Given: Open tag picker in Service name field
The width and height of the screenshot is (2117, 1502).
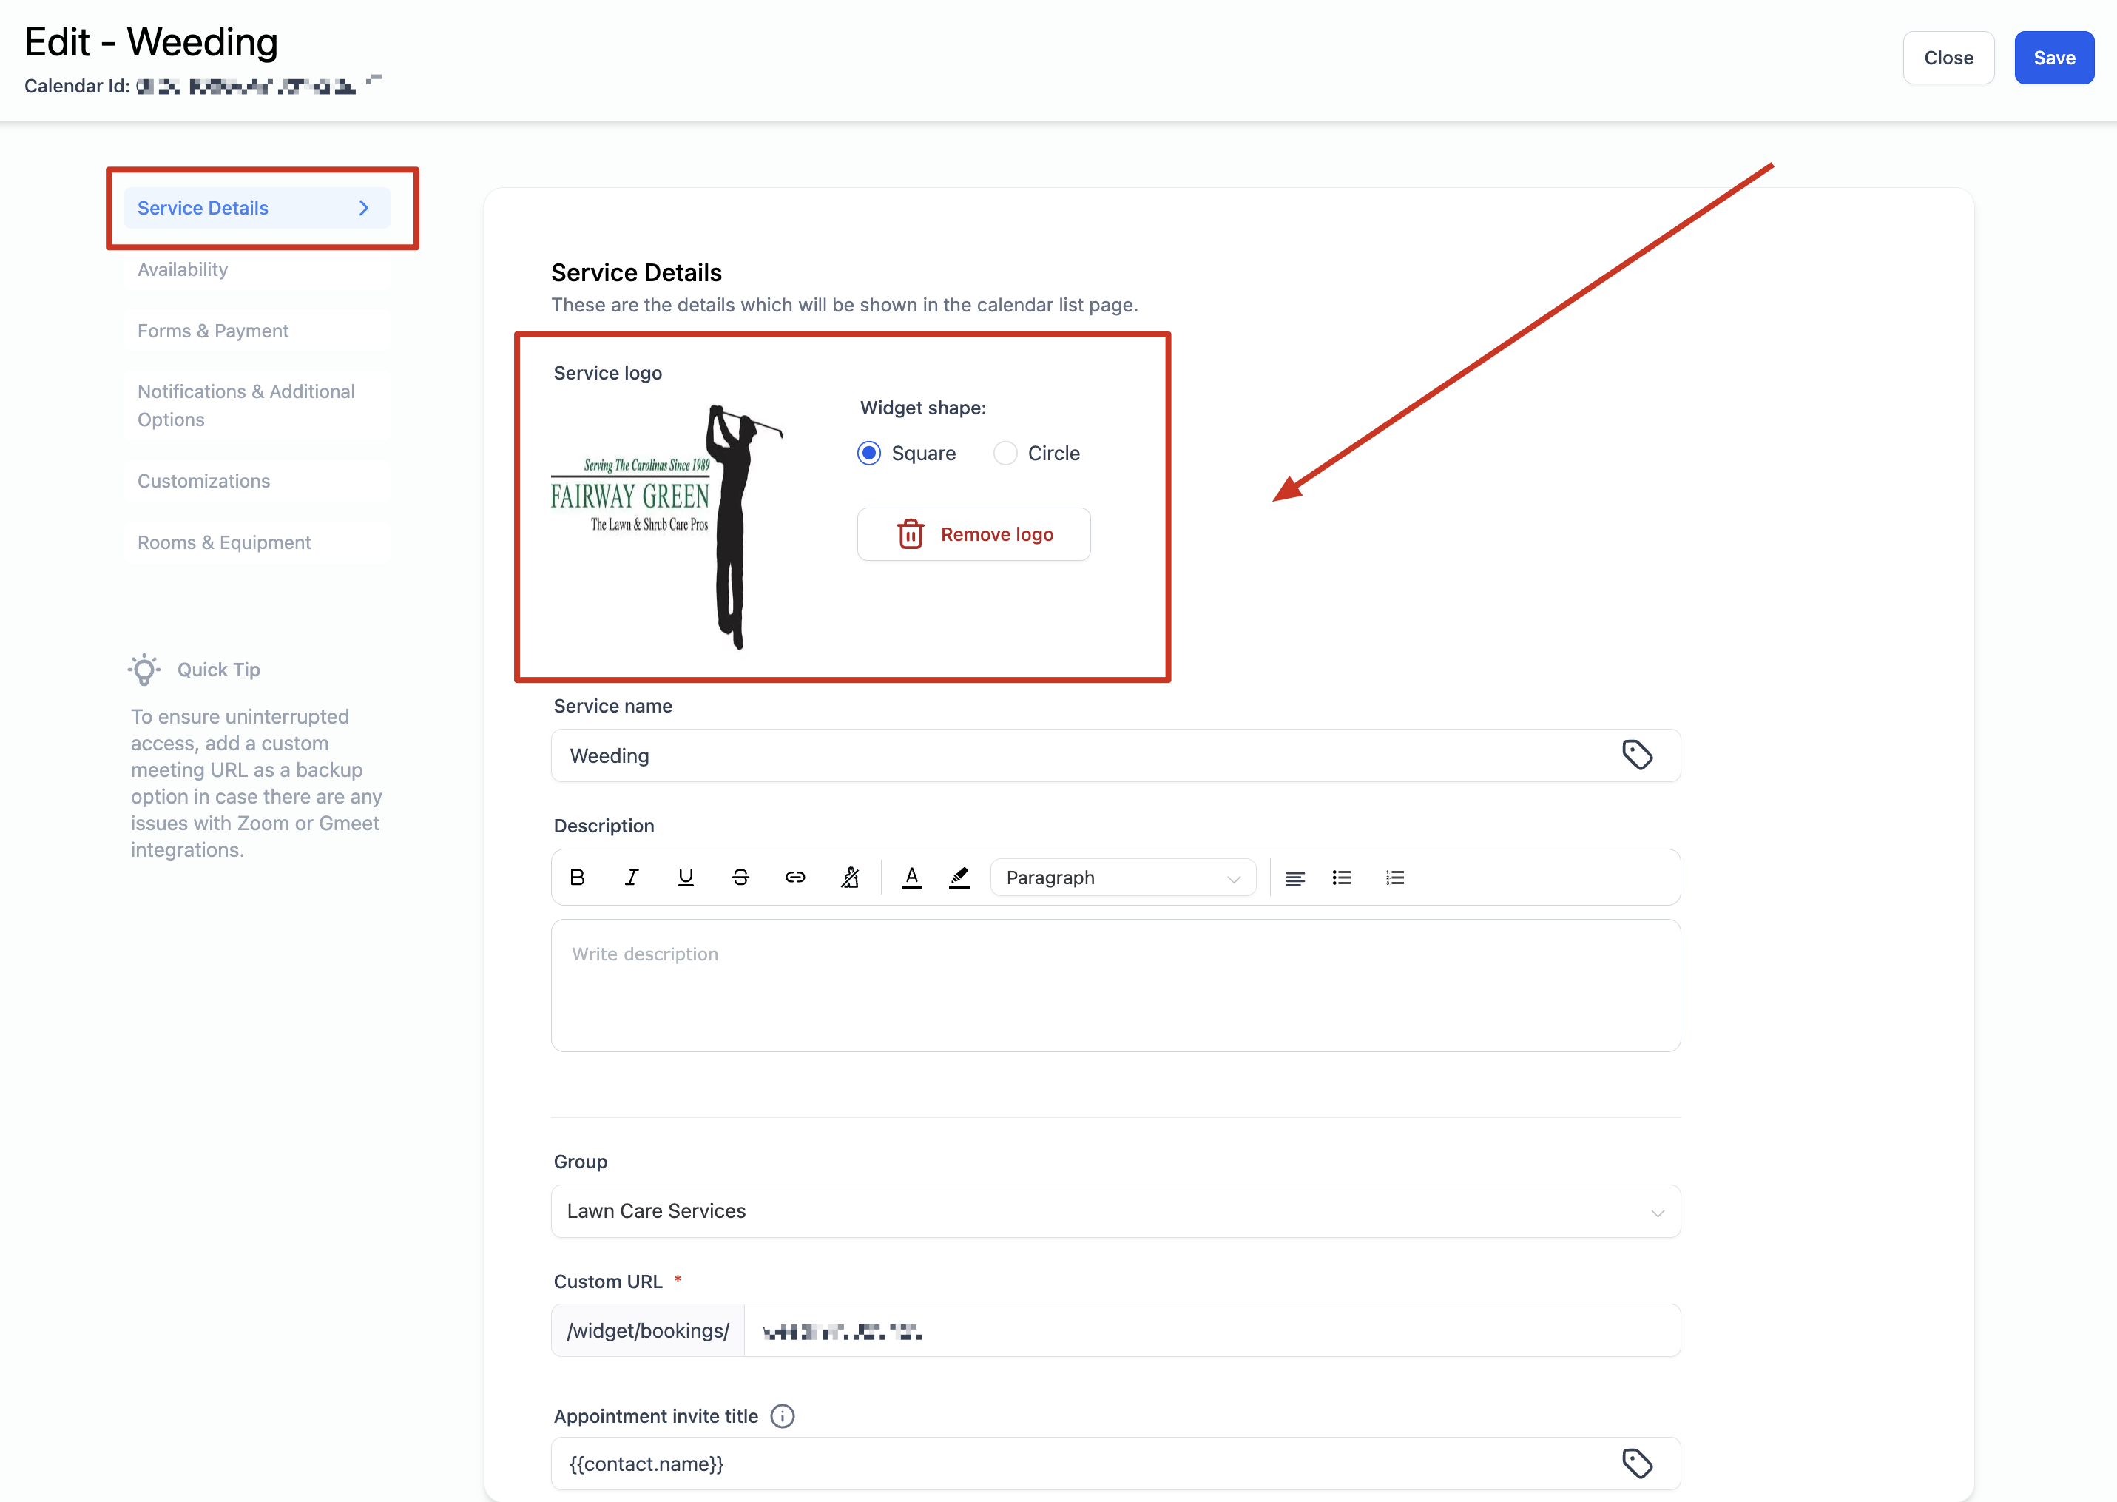Looking at the screenshot, I should (1636, 755).
